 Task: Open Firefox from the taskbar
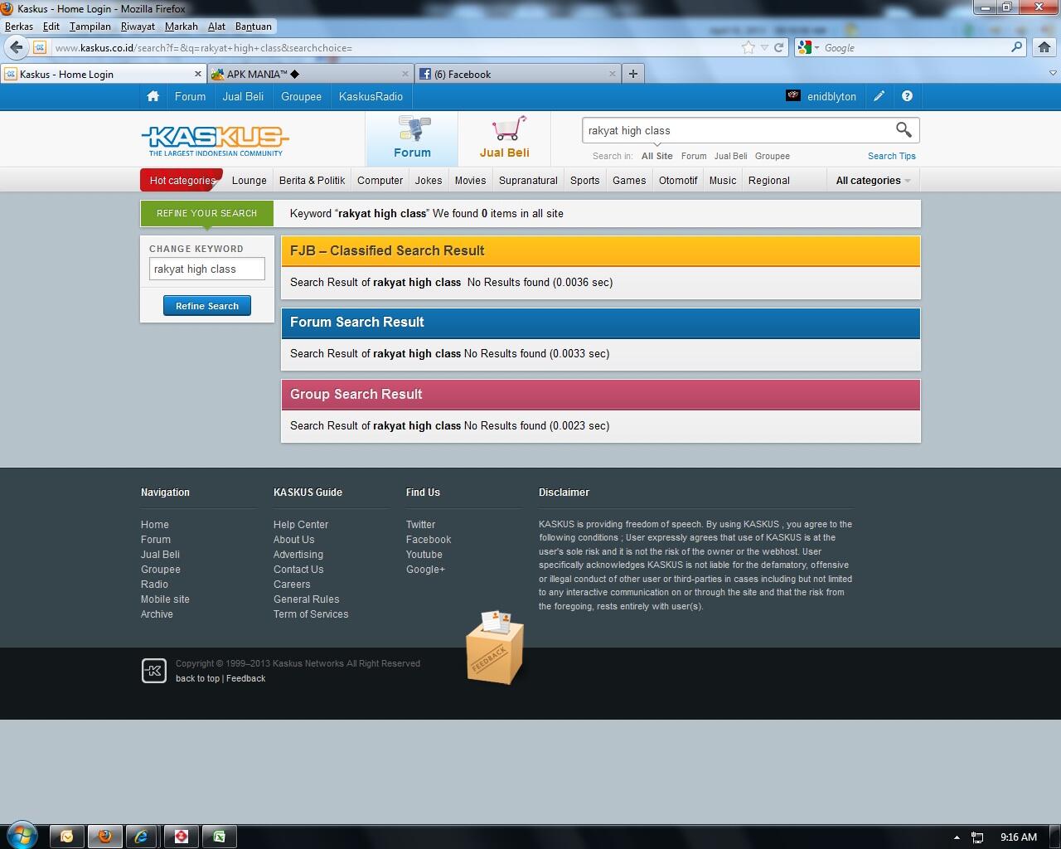[104, 837]
